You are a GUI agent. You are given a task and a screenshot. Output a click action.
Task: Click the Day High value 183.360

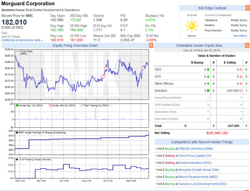point(57,30)
